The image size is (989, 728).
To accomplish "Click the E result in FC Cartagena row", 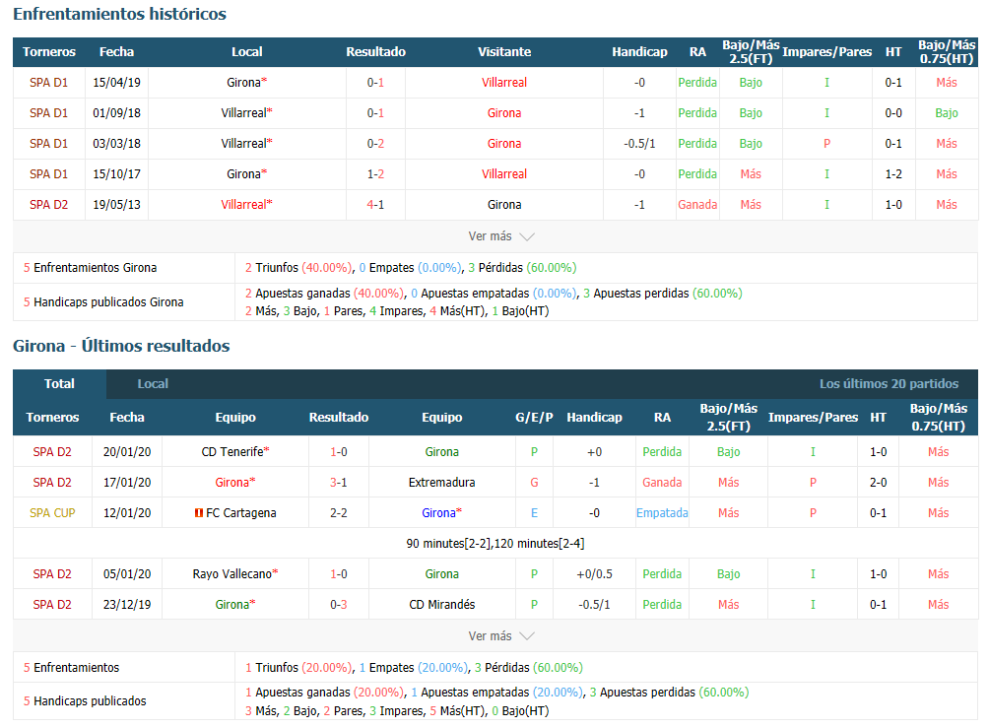I will pyautogui.click(x=534, y=513).
